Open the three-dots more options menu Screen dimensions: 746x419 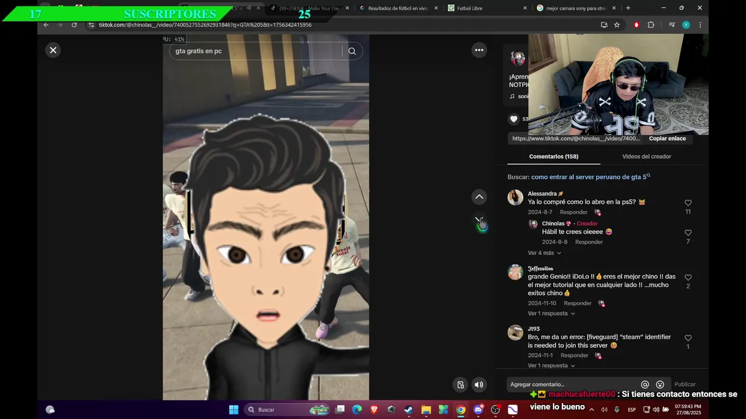coord(479,50)
